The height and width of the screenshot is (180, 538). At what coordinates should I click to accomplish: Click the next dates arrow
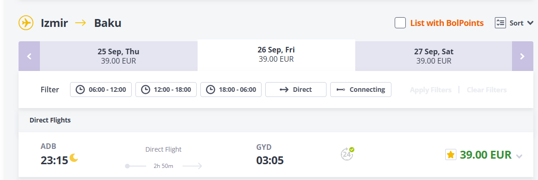click(522, 56)
